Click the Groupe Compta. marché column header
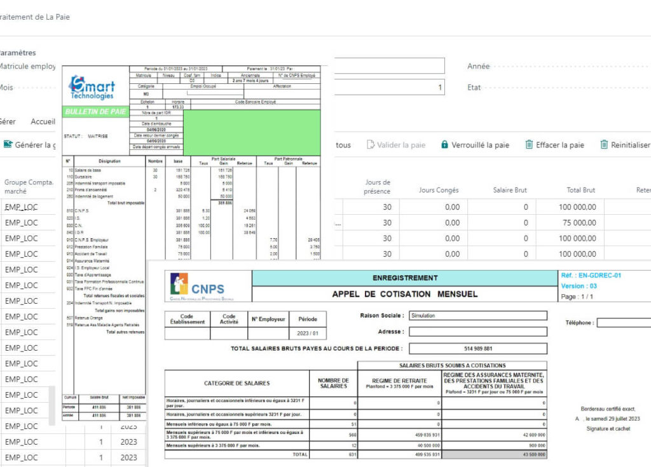 point(29,186)
